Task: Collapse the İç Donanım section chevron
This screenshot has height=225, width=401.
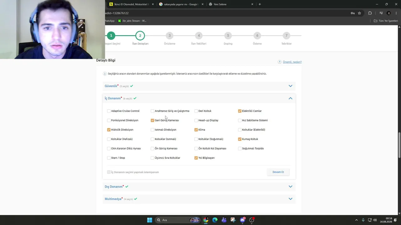Action: [290, 98]
